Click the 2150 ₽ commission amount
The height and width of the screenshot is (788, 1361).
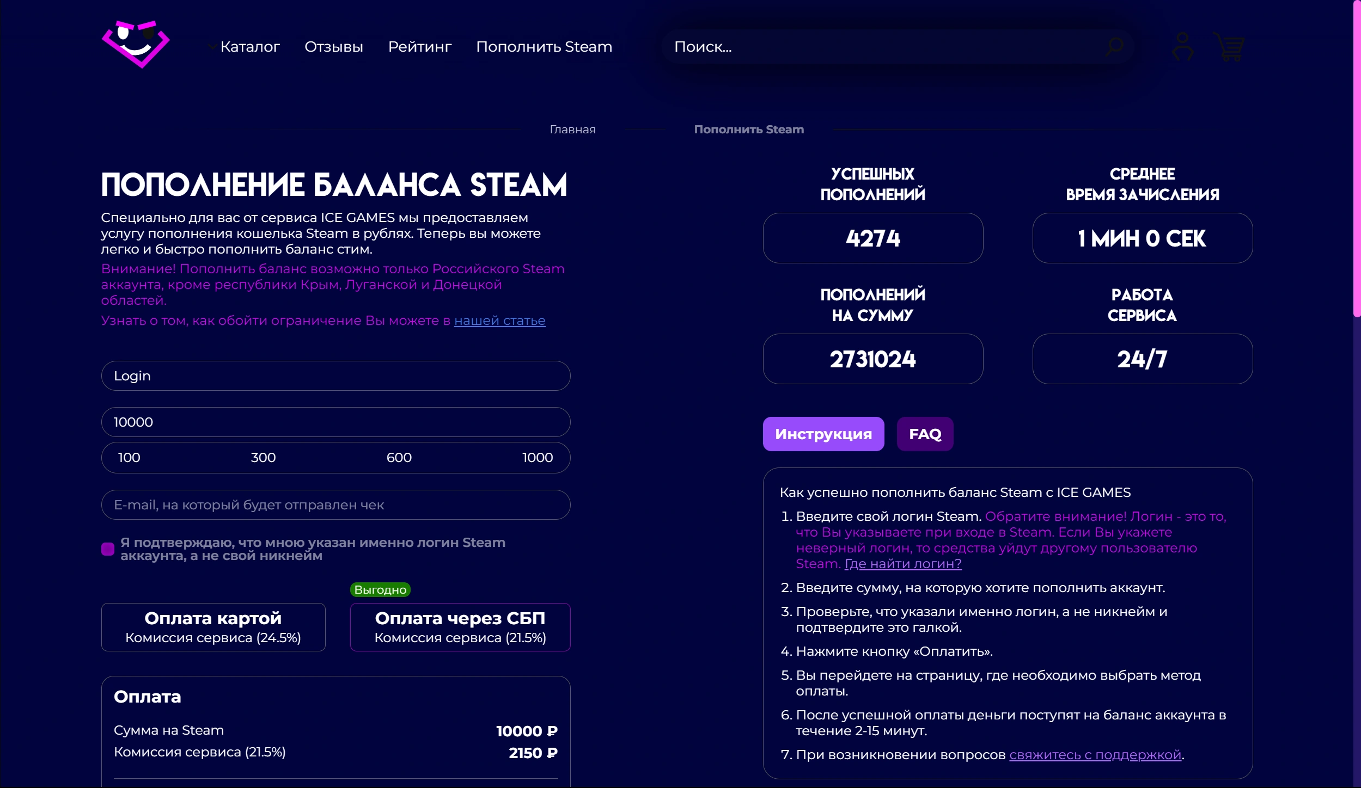point(533,753)
